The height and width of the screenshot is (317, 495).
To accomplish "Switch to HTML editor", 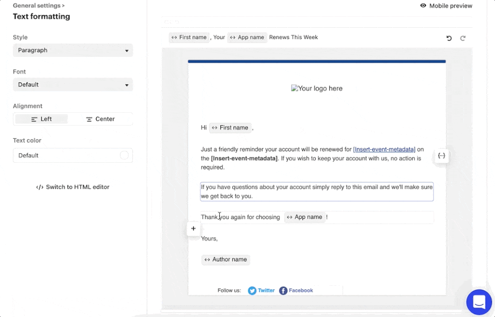I will 73,187.
